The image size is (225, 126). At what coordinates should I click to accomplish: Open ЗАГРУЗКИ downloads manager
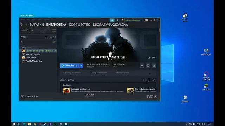pyautogui.click(x=90, y=95)
